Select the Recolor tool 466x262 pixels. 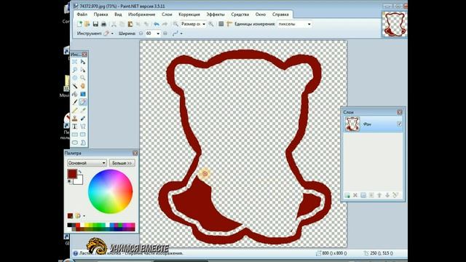click(x=83, y=118)
